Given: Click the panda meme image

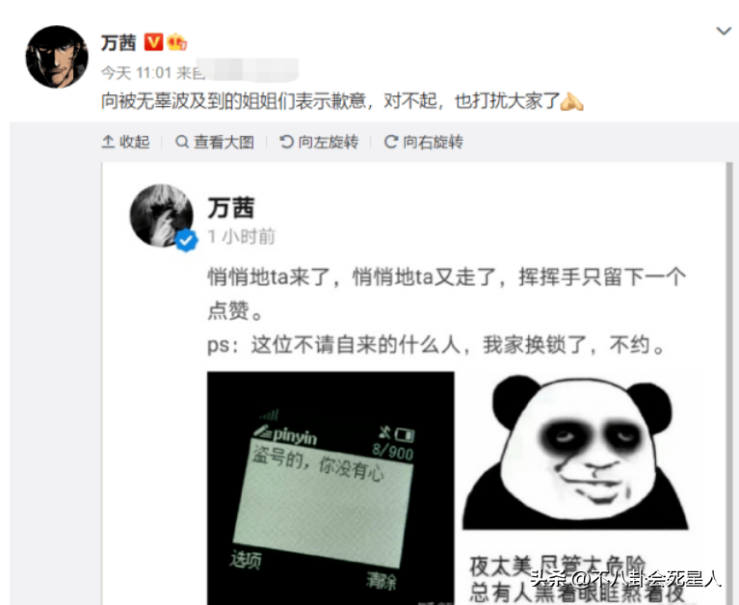Looking at the screenshot, I should [x=580, y=487].
